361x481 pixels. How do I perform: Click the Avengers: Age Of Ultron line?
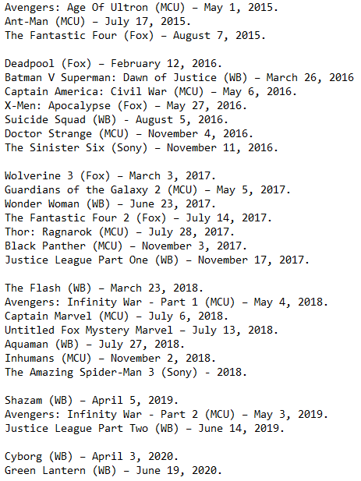141,7
